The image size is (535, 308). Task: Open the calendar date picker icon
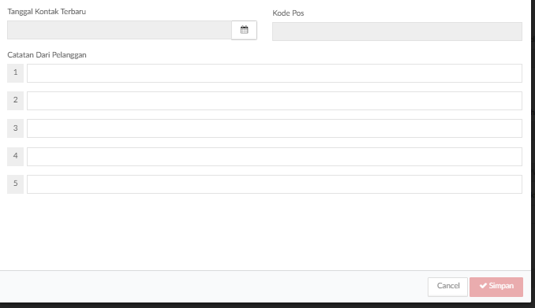244,30
